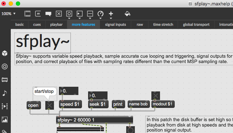Expand the zoom level 100% dropdown

(9, 14)
